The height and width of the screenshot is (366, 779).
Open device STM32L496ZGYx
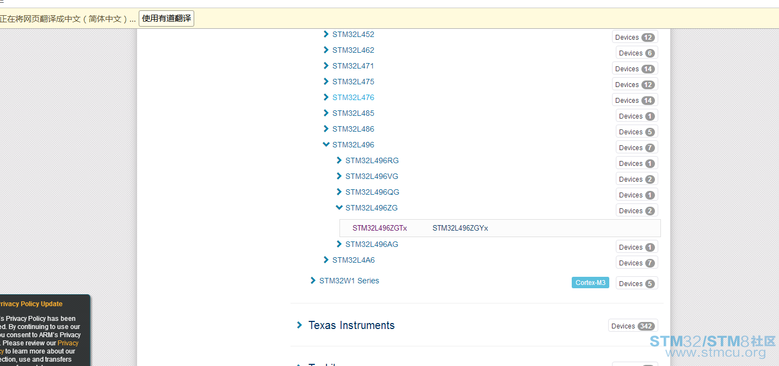click(460, 228)
